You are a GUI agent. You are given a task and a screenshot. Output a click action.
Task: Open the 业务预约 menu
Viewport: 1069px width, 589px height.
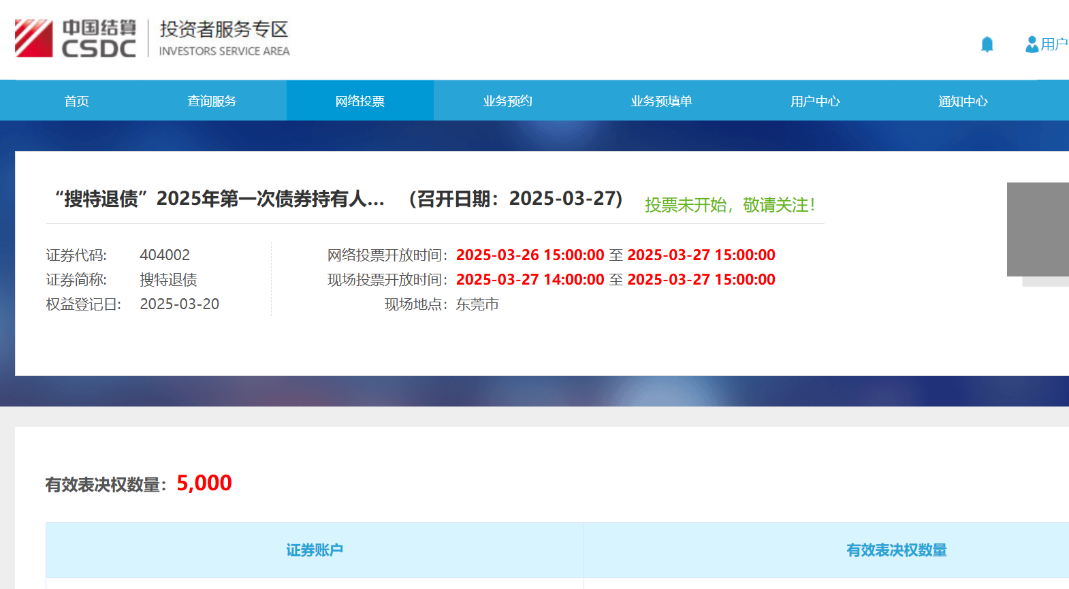(507, 101)
